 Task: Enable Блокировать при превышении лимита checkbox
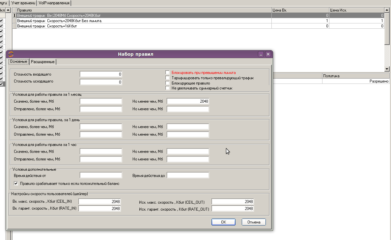(167, 72)
